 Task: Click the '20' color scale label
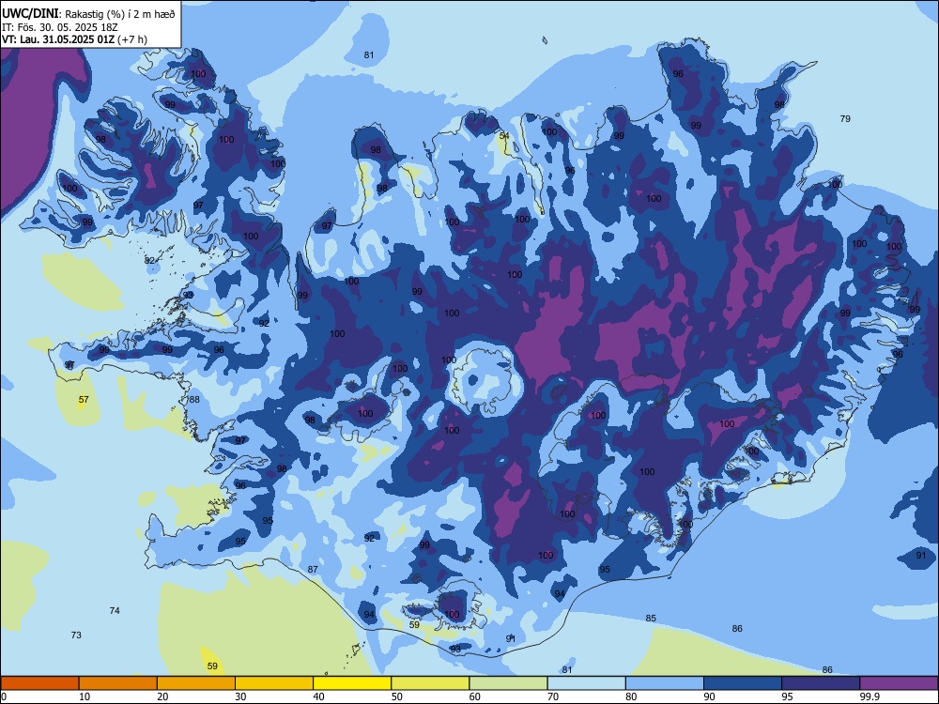(x=162, y=696)
